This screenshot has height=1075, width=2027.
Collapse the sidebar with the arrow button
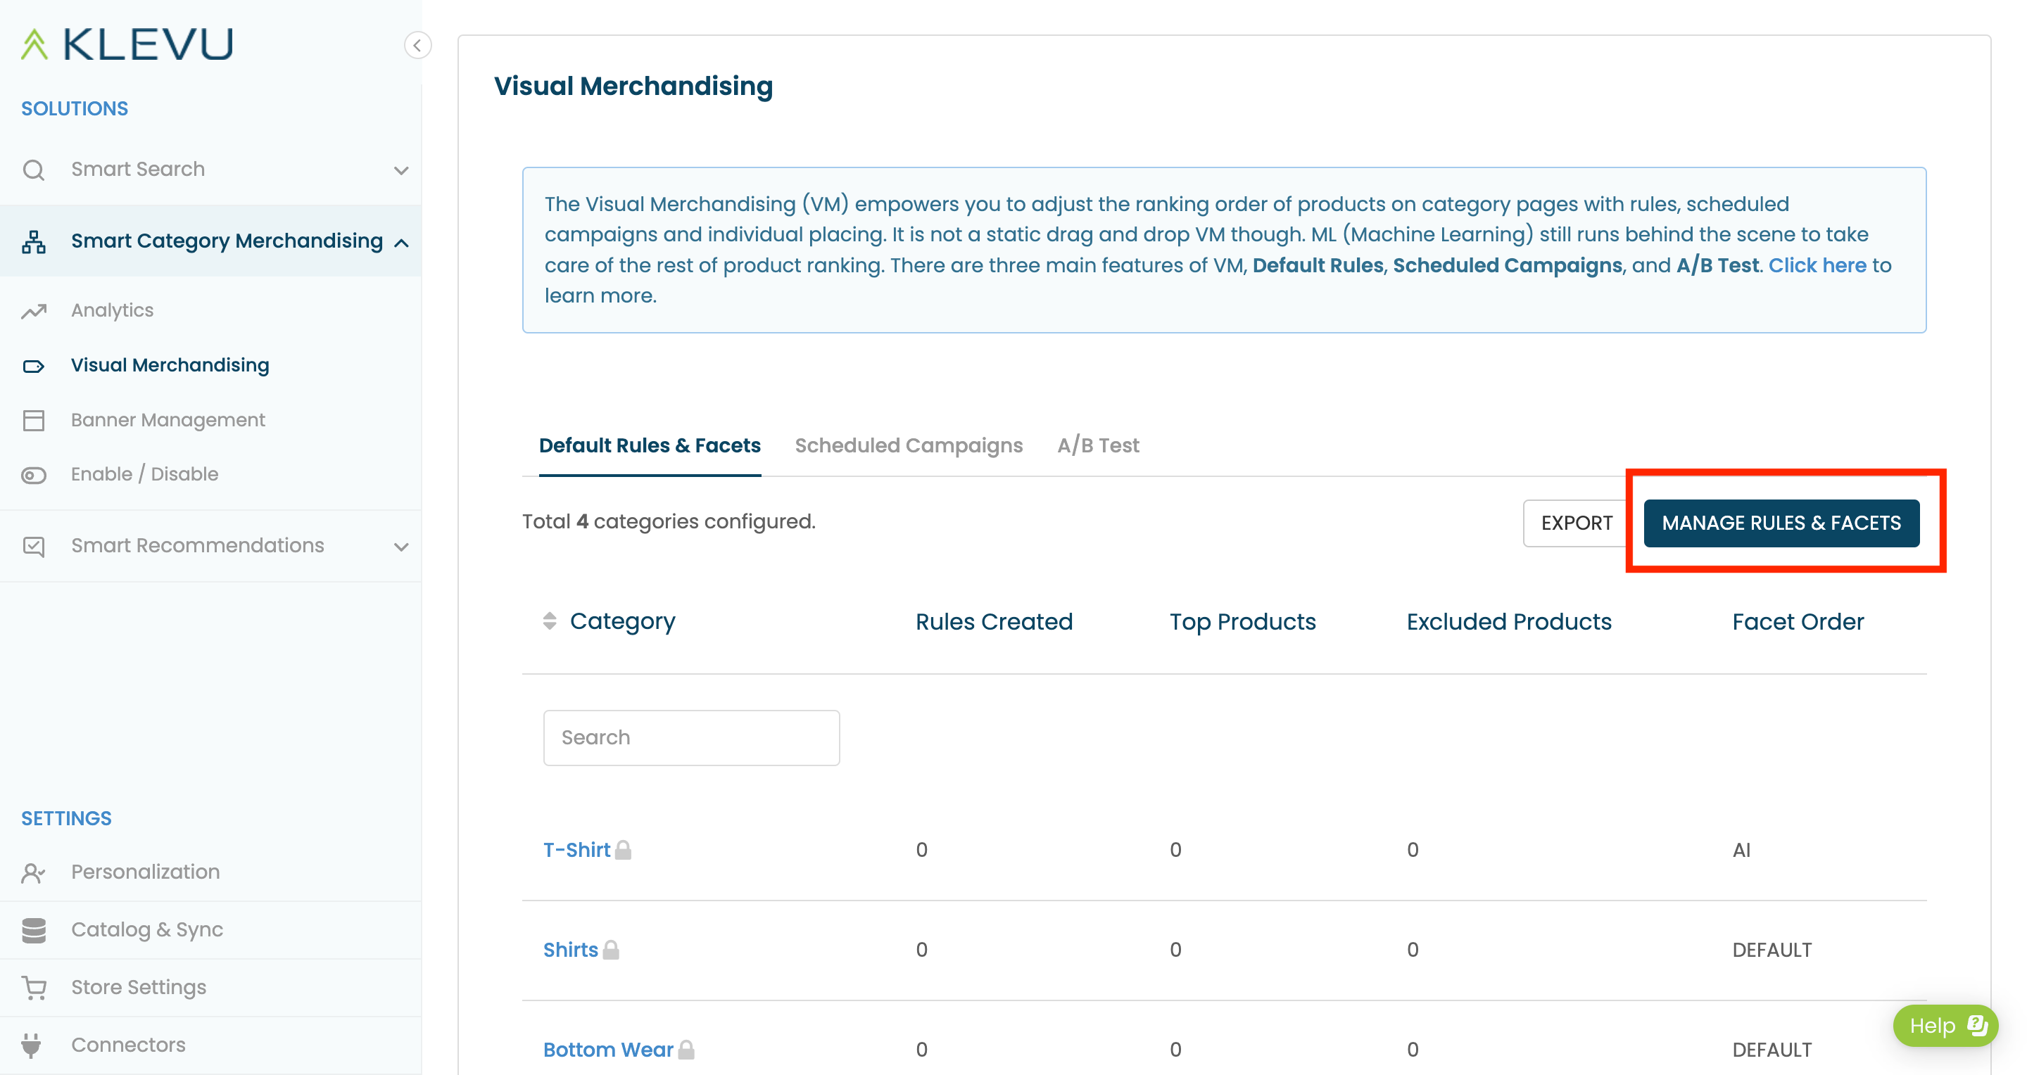pos(417,45)
